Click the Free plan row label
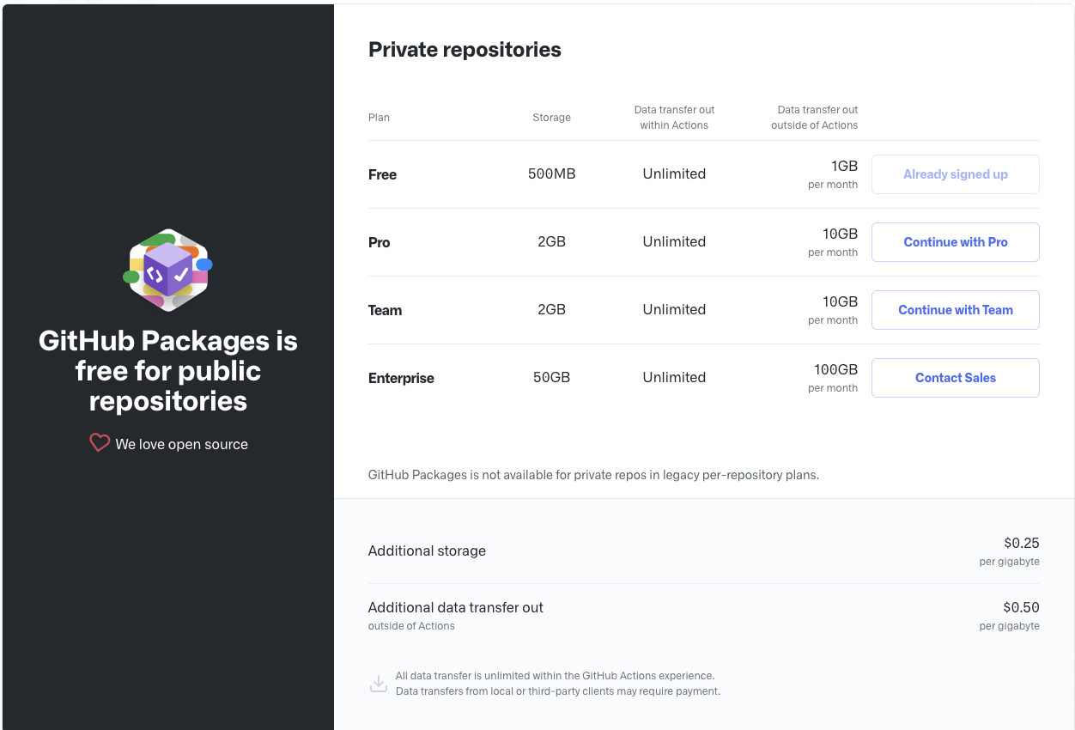Screen dimensions: 1075x730 382,174
